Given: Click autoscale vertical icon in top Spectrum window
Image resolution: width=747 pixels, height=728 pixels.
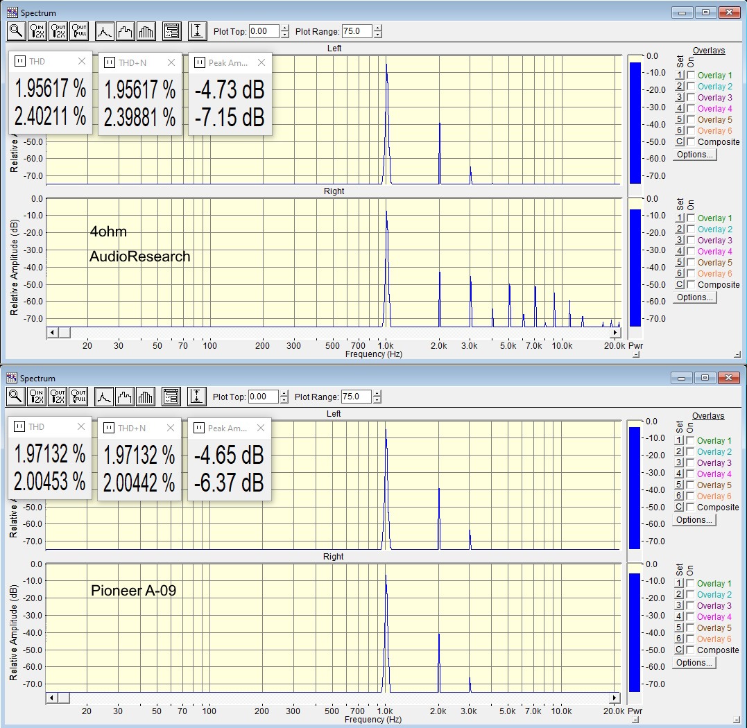Looking at the screenshot, I should [x=197, y=31].
